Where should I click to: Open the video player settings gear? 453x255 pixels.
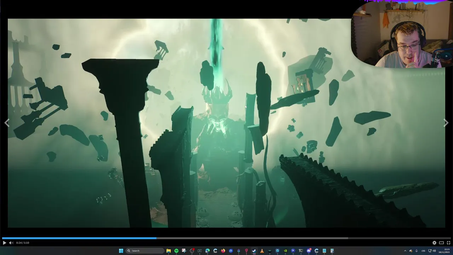tap(434, 243)
